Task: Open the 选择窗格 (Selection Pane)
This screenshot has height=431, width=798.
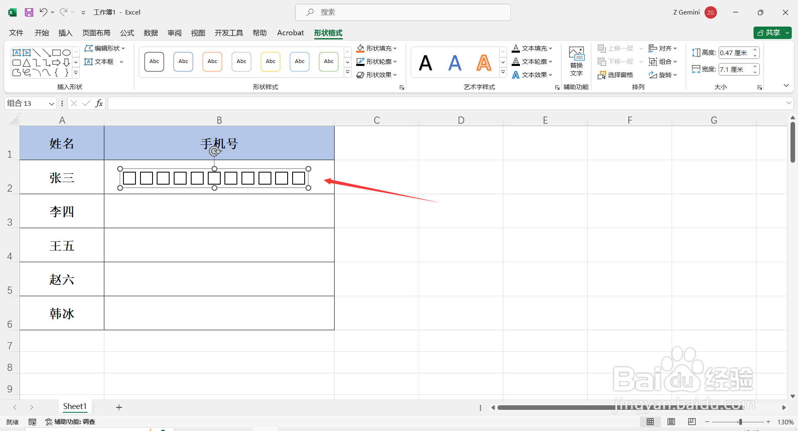Action: 615,75
